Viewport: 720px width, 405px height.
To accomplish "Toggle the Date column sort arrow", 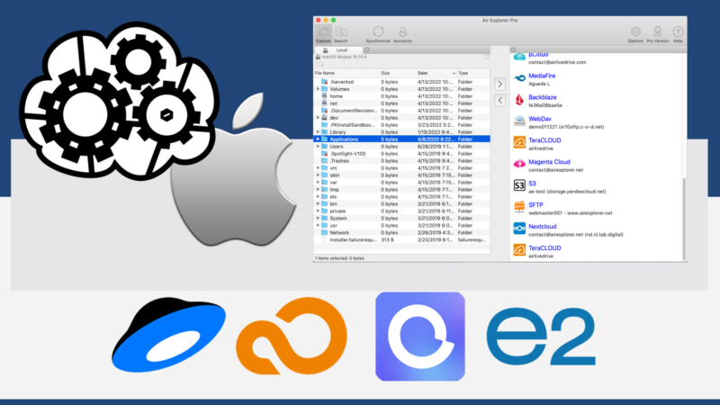I will (454, 73).
